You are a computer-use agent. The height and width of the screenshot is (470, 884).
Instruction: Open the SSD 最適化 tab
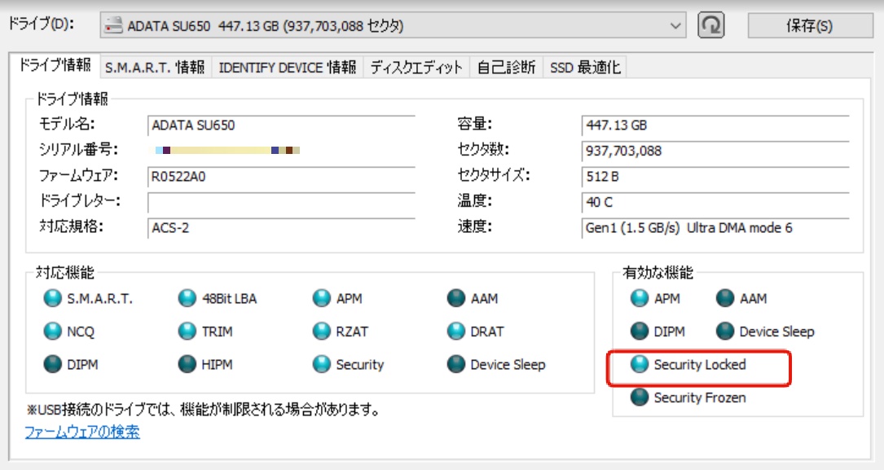coord(585,67)
